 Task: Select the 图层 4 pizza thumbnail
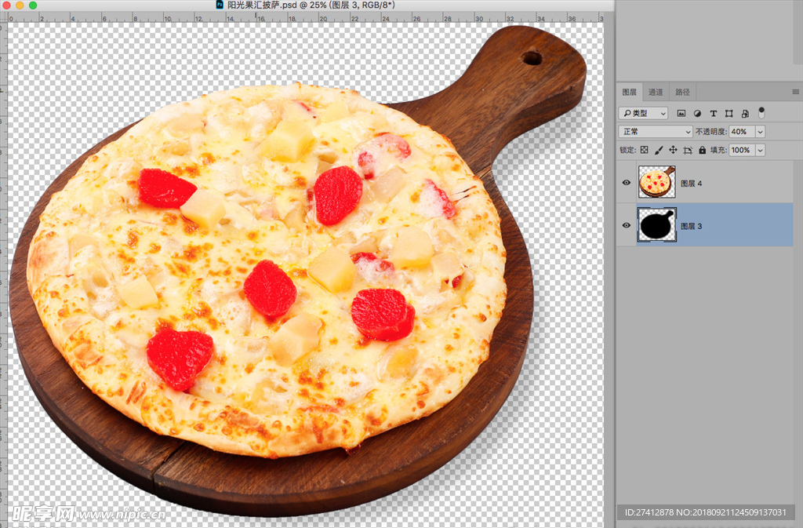click(656, 182)
